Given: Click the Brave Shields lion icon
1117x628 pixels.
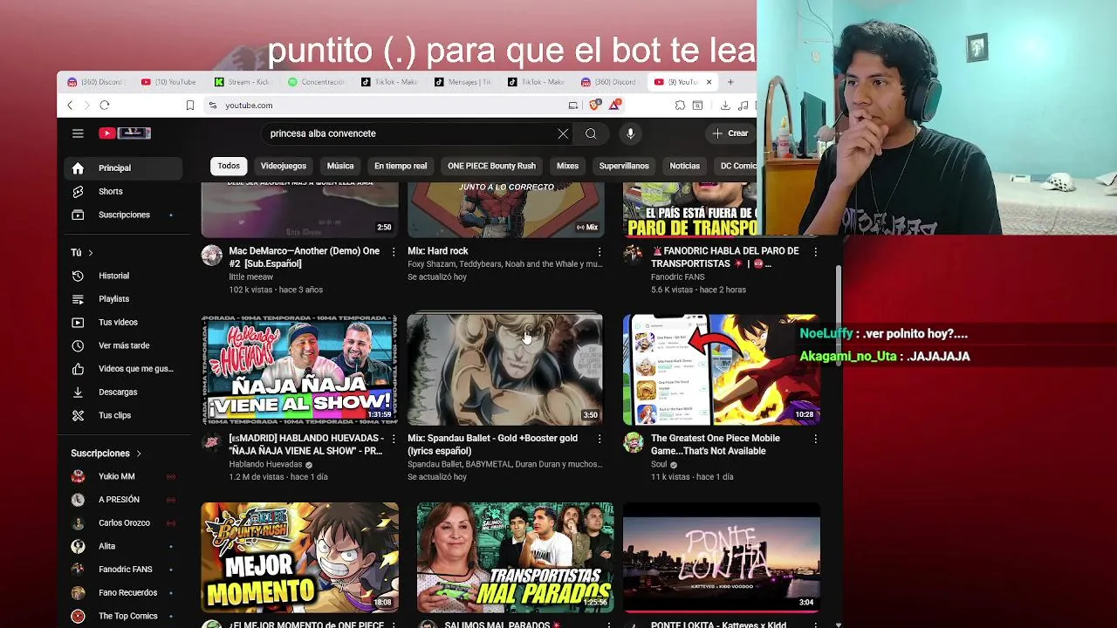Looking at the screenshot, I should point(595,105).
